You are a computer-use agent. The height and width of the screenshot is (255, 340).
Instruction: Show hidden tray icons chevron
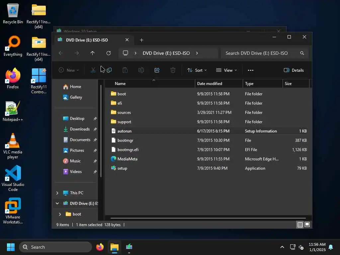click(x=282, y=247)
